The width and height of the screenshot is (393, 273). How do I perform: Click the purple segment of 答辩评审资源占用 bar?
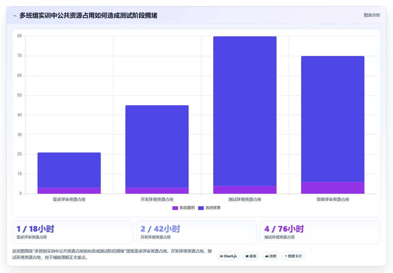point(333,188)
